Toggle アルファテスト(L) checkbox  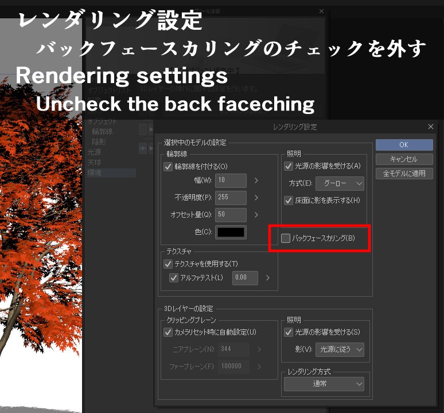tap(174, 278)
